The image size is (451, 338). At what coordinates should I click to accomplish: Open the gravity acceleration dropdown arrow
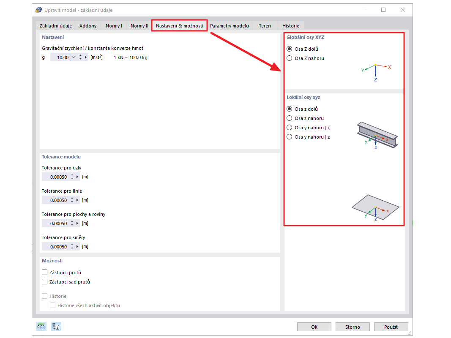74,57
